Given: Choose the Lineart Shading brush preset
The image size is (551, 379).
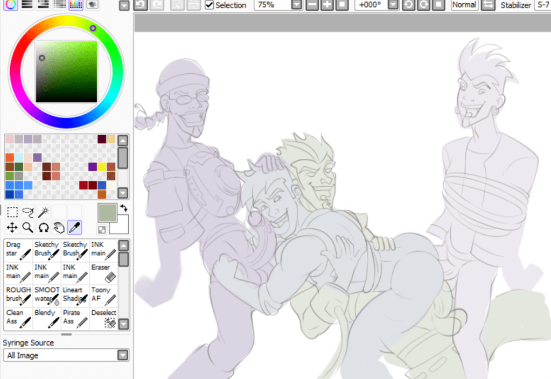Looking at the screenshot, I should click(75, 296).
